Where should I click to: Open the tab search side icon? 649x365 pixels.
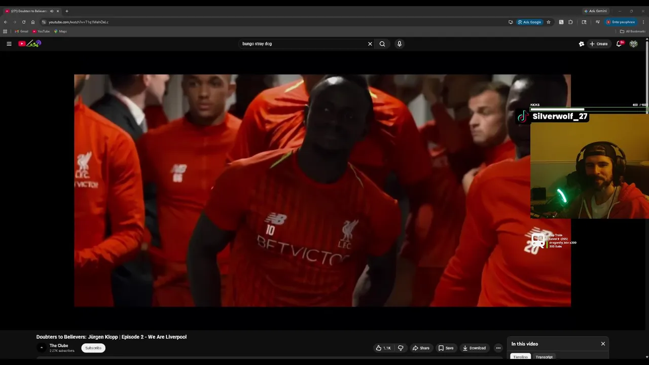584,22
